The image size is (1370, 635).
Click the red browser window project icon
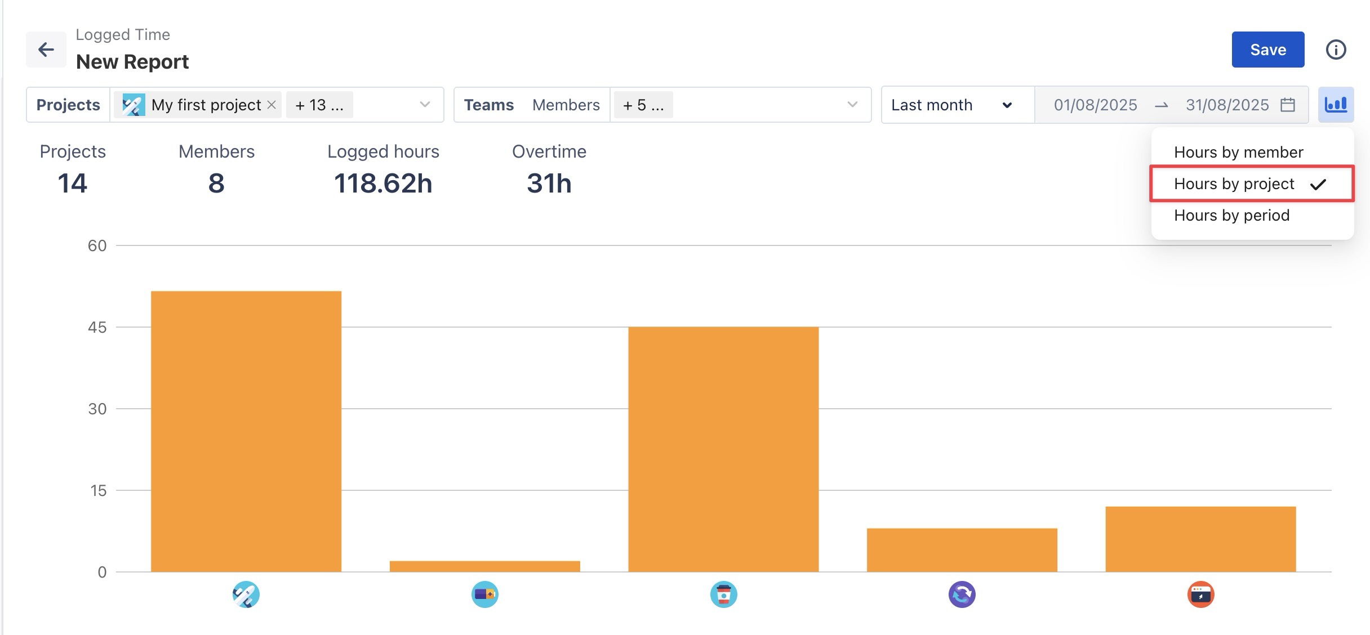[1200, 594]
